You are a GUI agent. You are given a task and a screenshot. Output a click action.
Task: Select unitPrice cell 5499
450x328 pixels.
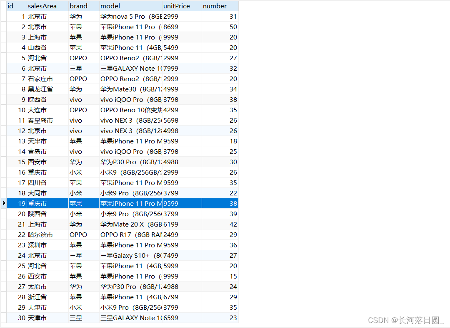point(182,48)
